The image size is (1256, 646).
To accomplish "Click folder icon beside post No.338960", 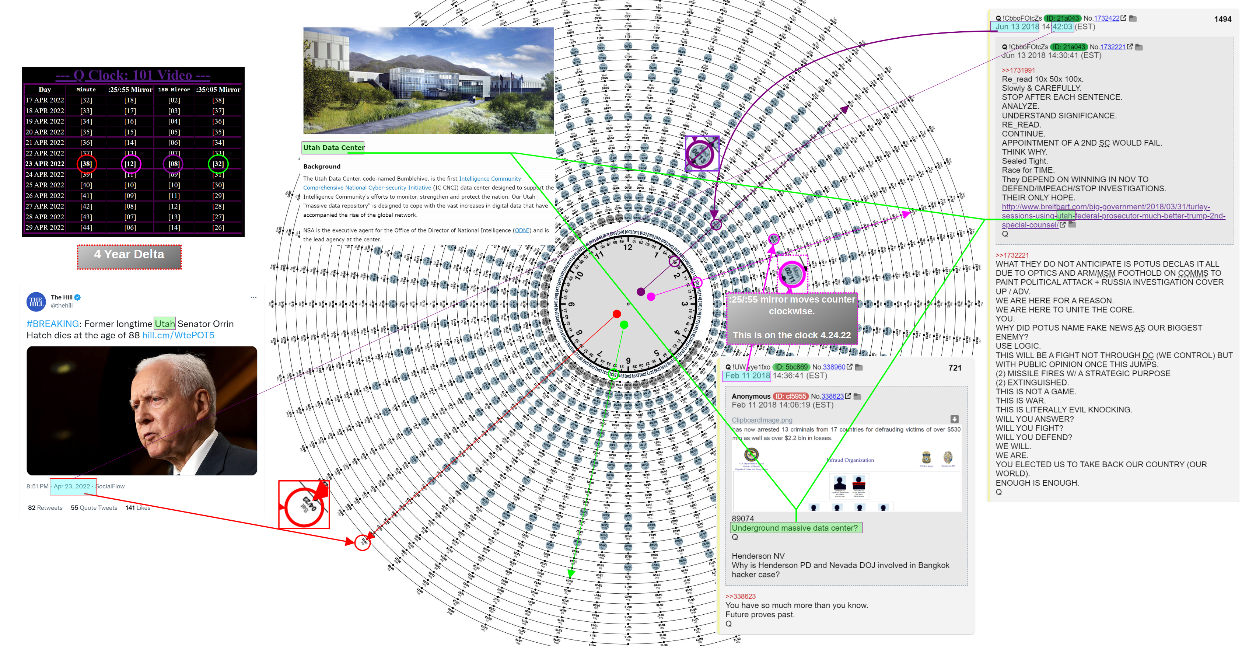I will pos(859,367).
